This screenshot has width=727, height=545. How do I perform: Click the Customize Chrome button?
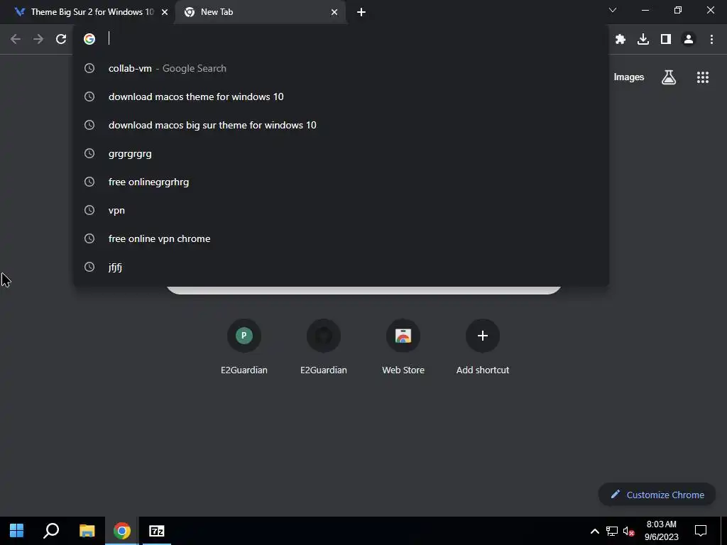[x=657, y=495]
